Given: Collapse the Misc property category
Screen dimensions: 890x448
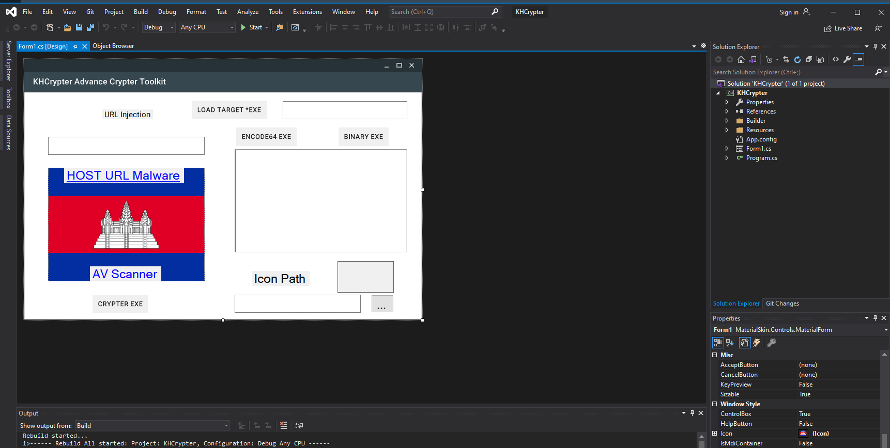Looking at the screenshot, I should click(715, 355).
